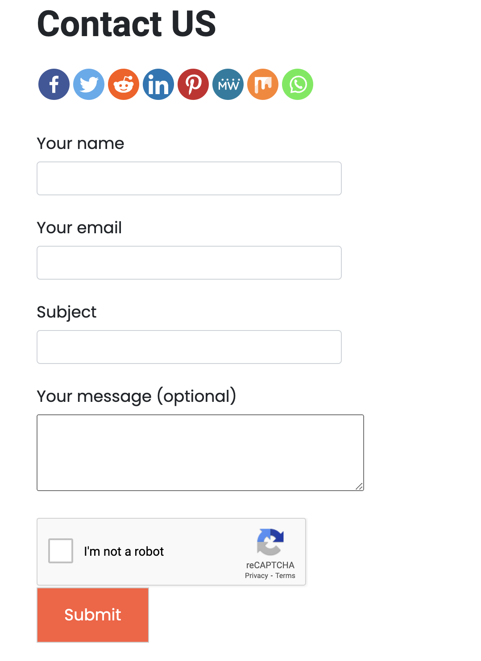Share page on Facebook icon
Image resolution: width=481 pixels, height=661 pixels.
[54, 84]
